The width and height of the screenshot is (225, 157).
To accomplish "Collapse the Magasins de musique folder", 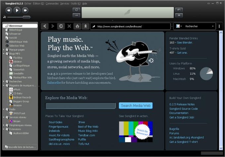I will click(x=4, y=85).
